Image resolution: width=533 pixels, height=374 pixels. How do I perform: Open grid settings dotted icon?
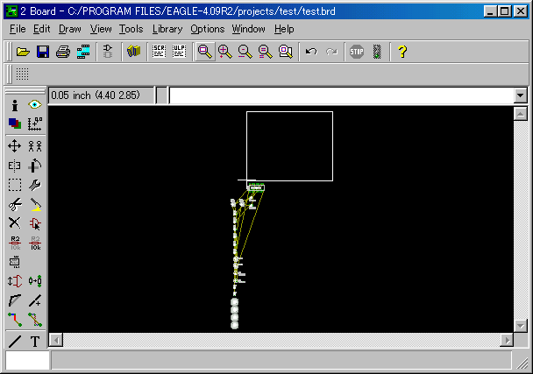[x=23, y=74]
